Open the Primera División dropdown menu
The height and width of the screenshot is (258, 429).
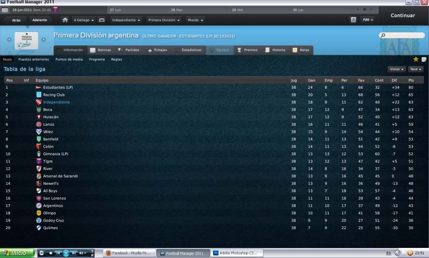(164, 20)
